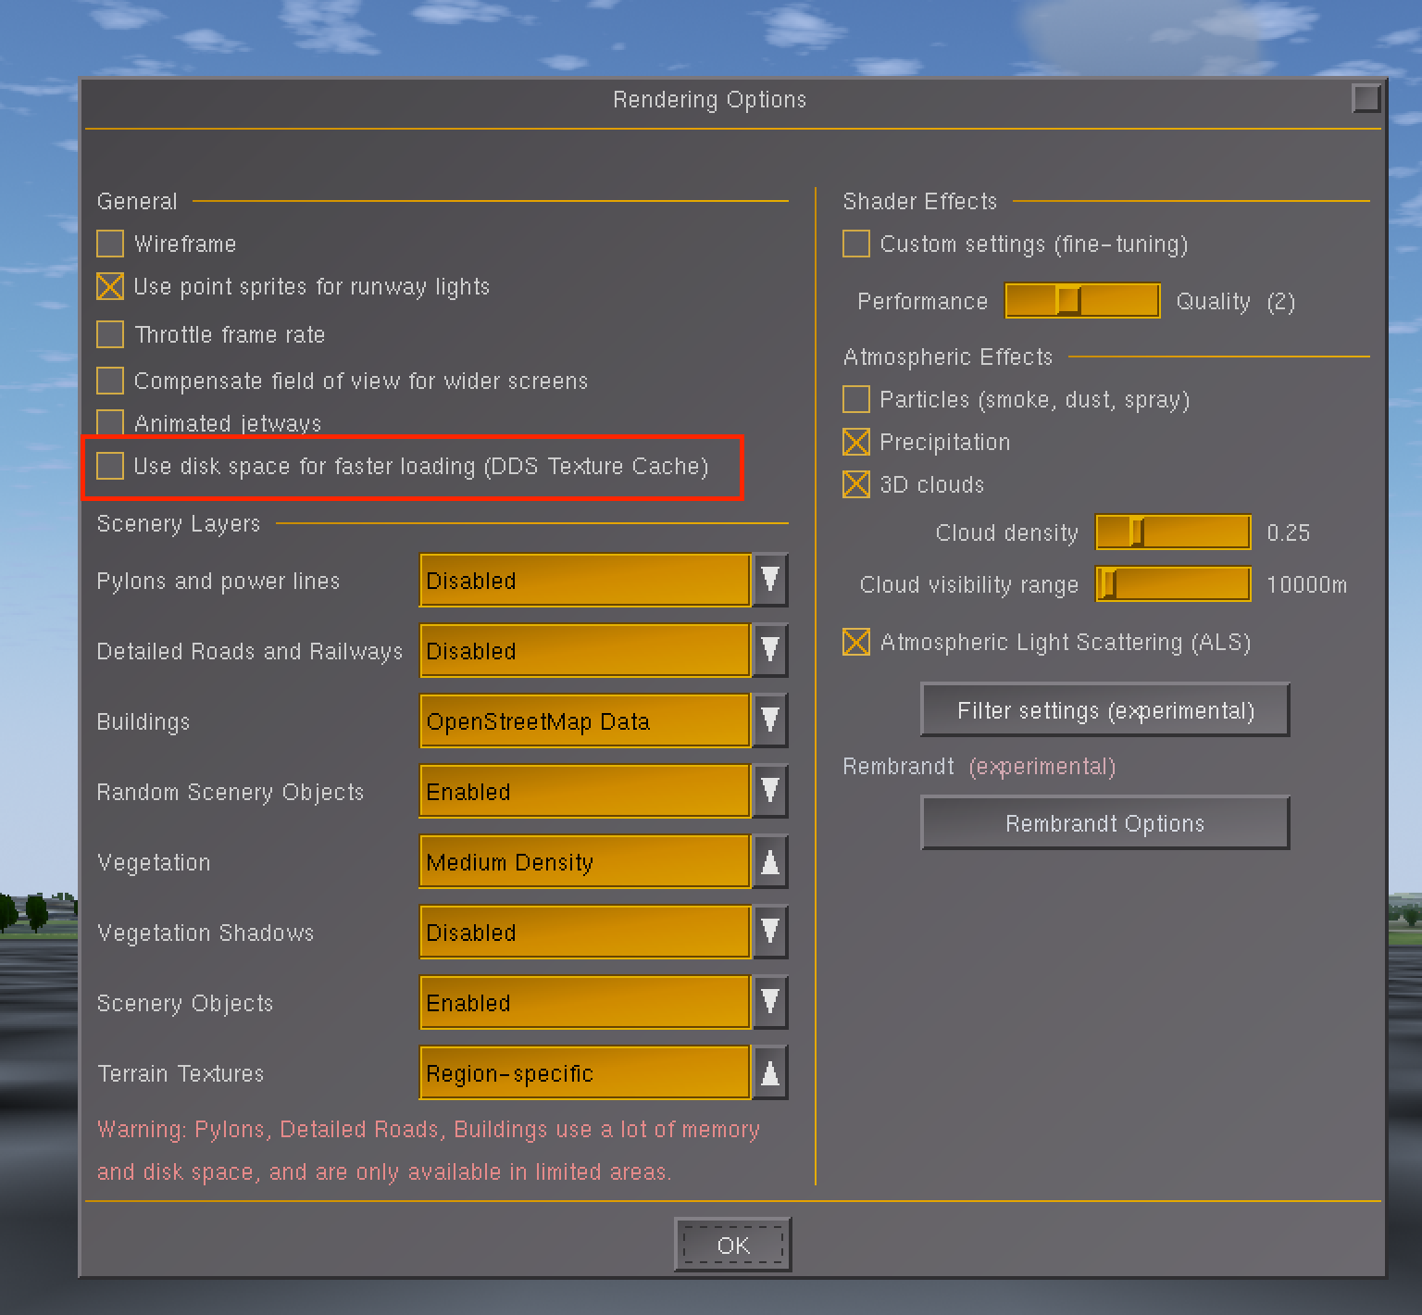This screenshot has width=1422, height=1315.
Task: Open Pylons and power lines dropdown arrow
Action: click(x=770, y=581)
